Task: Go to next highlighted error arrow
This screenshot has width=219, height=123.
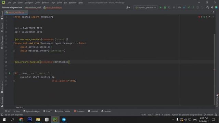Action: point(213,17)
